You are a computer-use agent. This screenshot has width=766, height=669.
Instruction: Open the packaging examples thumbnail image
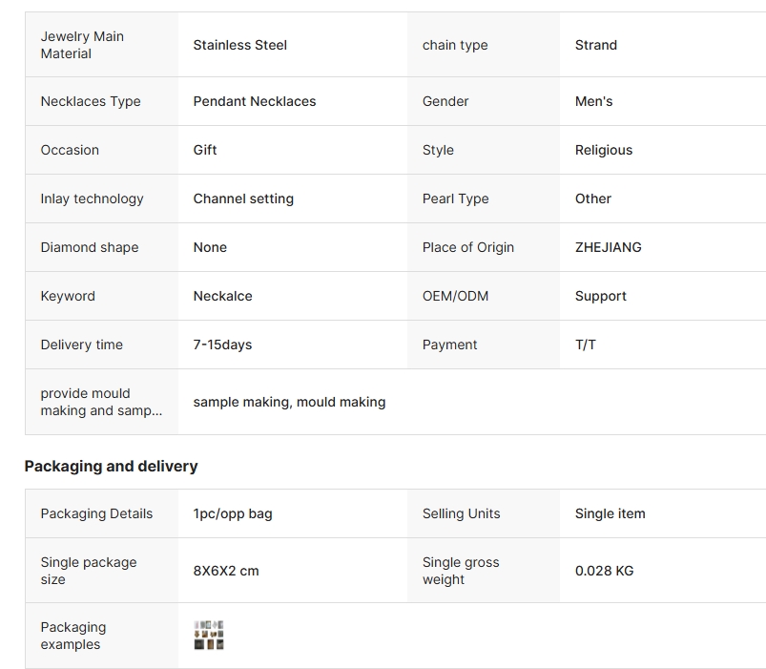[x=209, y=636]
